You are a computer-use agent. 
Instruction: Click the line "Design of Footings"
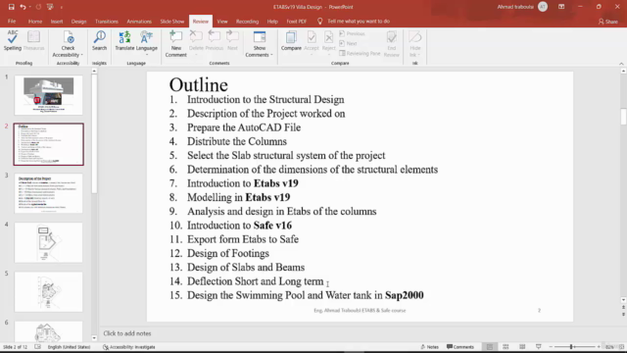click(228, 253)
